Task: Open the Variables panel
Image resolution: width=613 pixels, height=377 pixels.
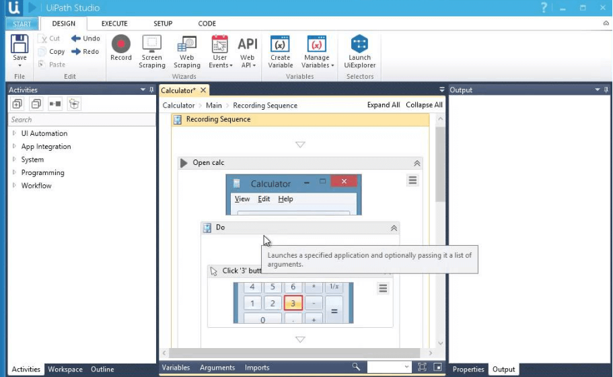Action: click(176, 368)
